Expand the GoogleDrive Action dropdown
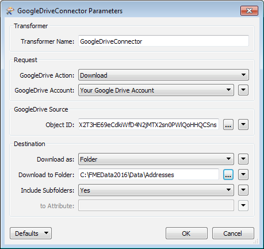 click(163, 75)
